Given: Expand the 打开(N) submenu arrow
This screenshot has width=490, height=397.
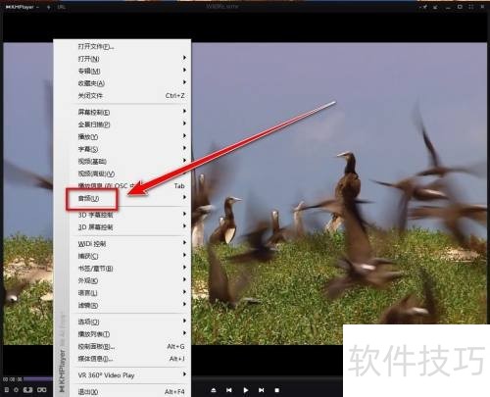Looking at the screenshot, I should click(184, 58).
